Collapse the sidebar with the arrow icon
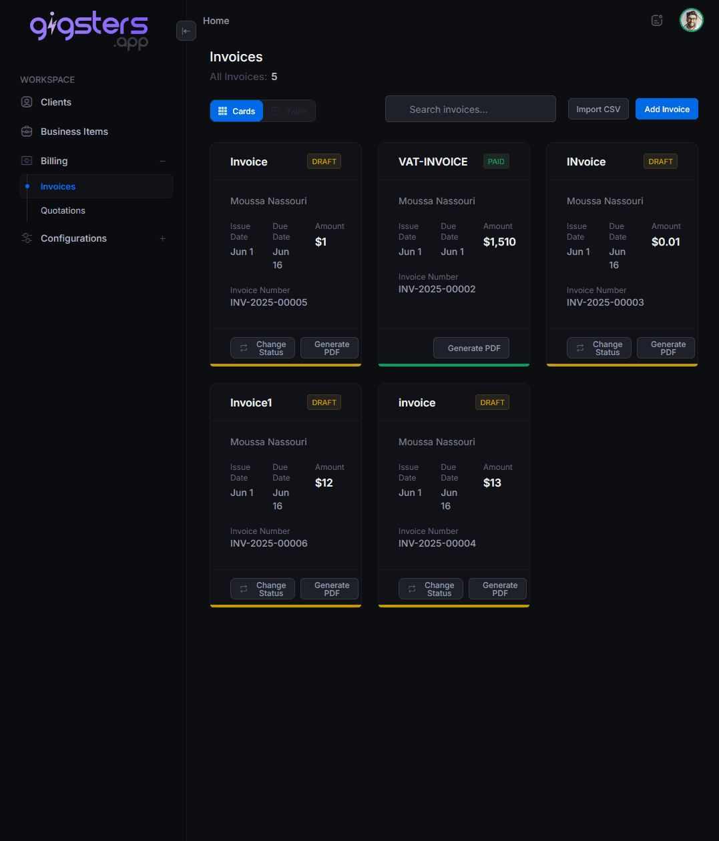This screenshot has height=841, width=719. pyautogui.click(x=186, y=31)
